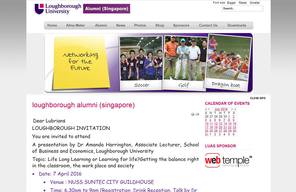Click the Dragon boat photo in the banner
Image resolution: width=296 pixels, height=192 pixels.
point(228,62)
